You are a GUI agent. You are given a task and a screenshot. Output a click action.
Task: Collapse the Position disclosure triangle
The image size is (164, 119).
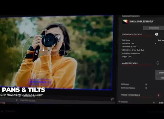[119, 102]
